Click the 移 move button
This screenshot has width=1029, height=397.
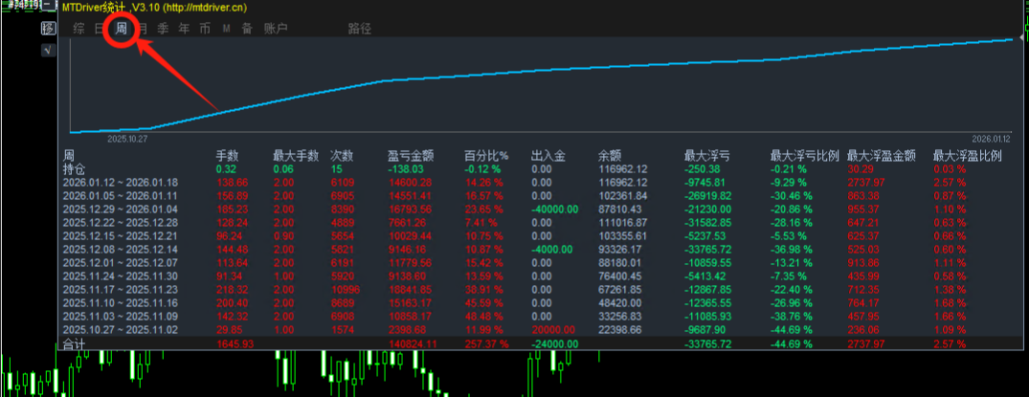coord(47,29)
